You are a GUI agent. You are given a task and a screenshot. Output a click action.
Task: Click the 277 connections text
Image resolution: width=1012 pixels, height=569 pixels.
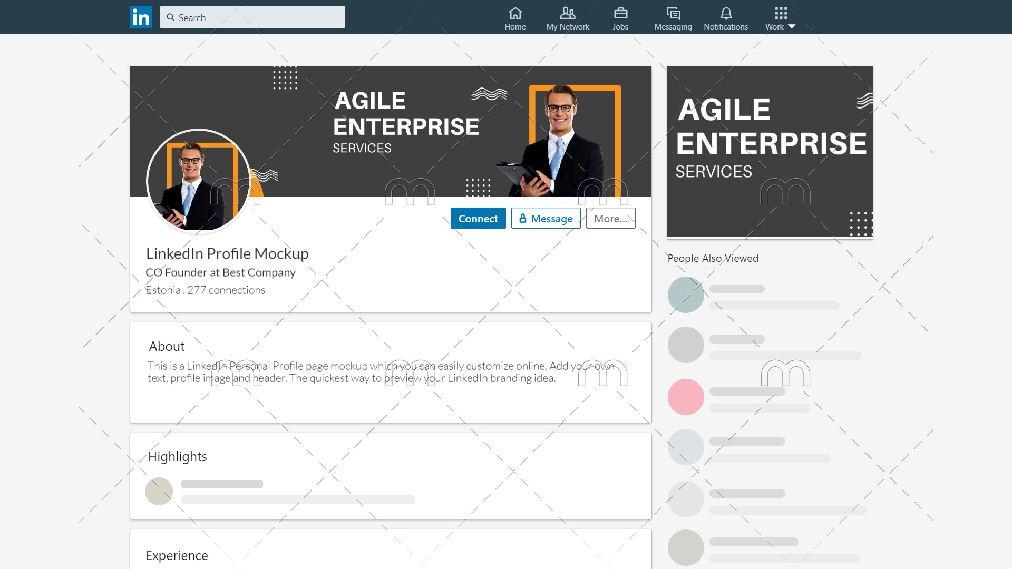tap(226, 290)
